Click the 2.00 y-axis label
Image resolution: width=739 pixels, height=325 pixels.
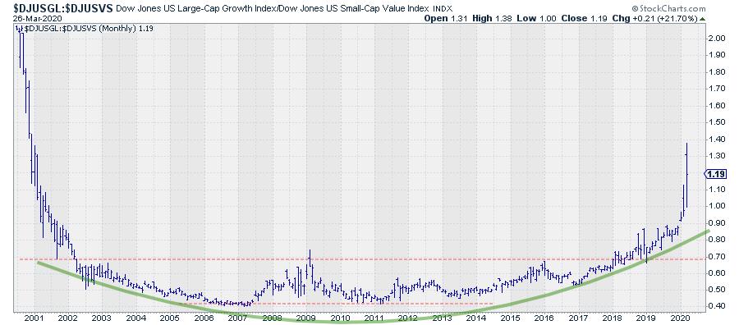(x=716, y=38)
